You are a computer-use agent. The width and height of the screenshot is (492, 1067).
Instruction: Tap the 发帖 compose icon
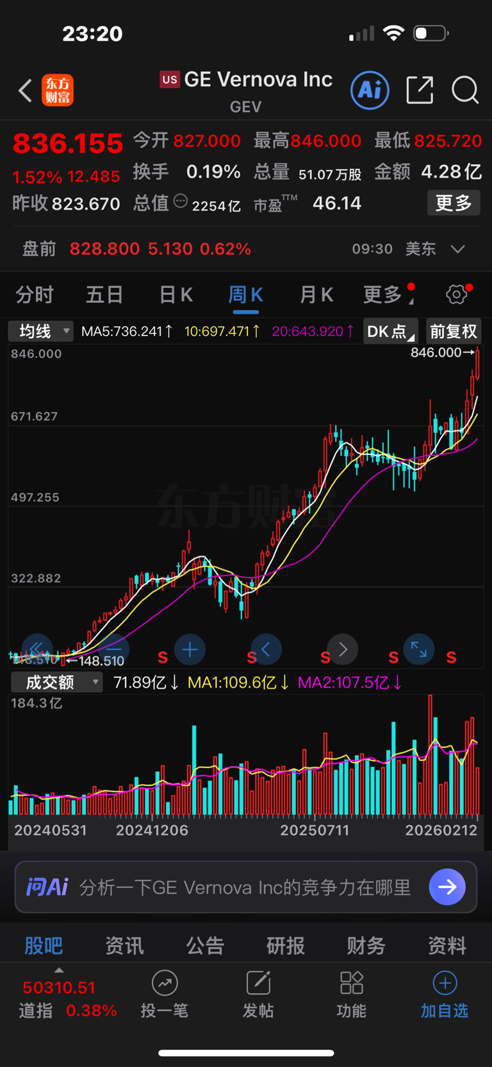pos(258,982)
